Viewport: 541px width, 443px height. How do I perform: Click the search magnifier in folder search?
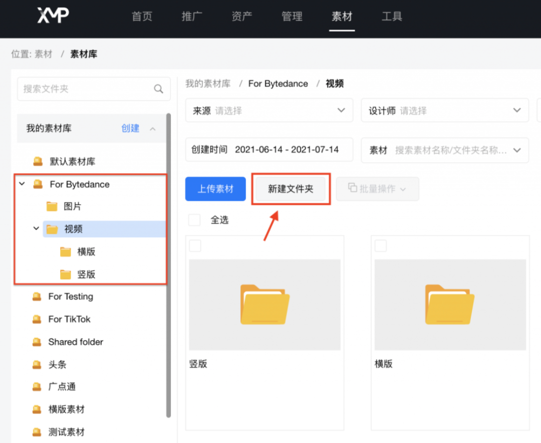pyautogui.click(x=158, y=89)
